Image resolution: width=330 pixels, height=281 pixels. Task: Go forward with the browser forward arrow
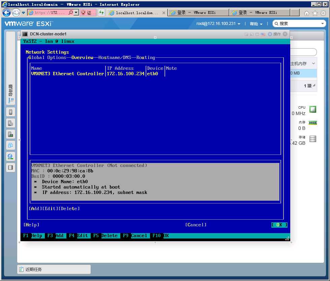coord(16,13)
